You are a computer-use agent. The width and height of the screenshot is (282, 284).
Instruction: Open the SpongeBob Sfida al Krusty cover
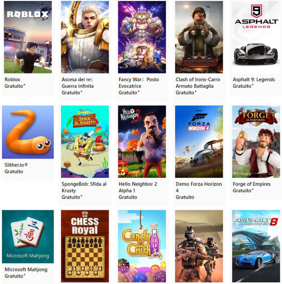pyautogui.click(x=85, y=142)
